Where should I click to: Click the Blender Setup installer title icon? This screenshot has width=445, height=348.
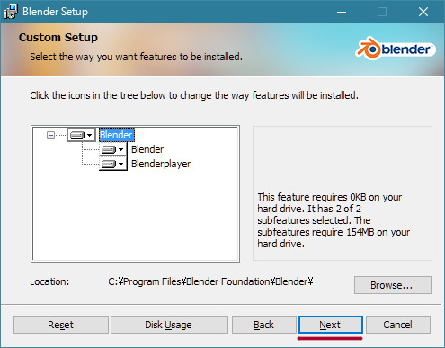point(11,12)
